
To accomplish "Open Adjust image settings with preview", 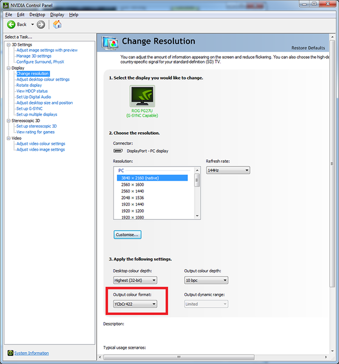I will [x=47, y=50].
